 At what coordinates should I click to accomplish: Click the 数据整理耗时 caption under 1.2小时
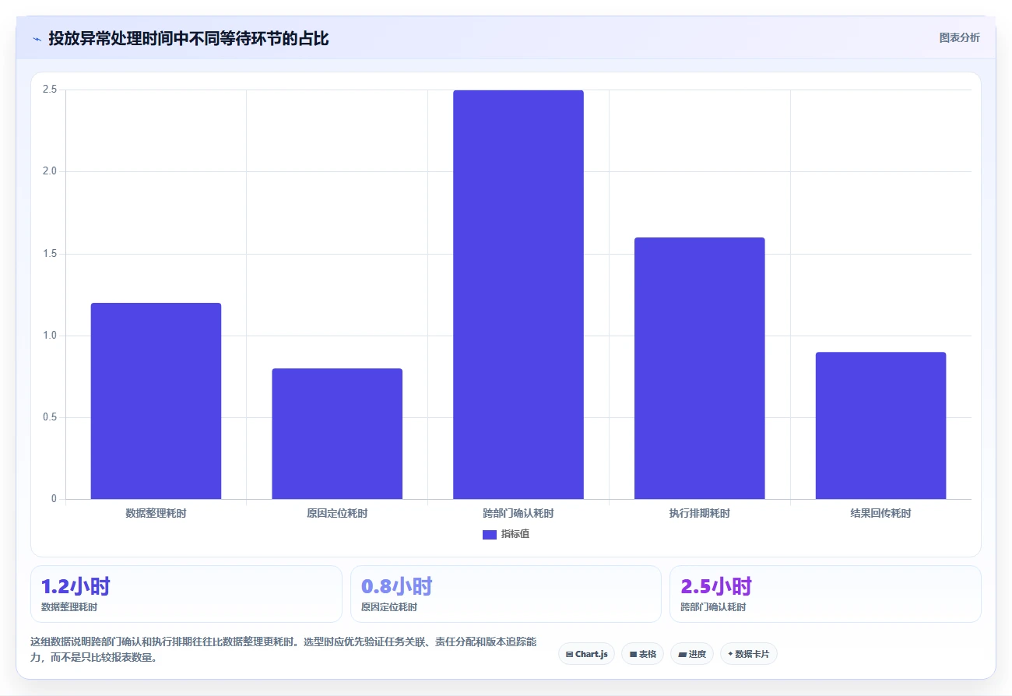click(69, 607)
